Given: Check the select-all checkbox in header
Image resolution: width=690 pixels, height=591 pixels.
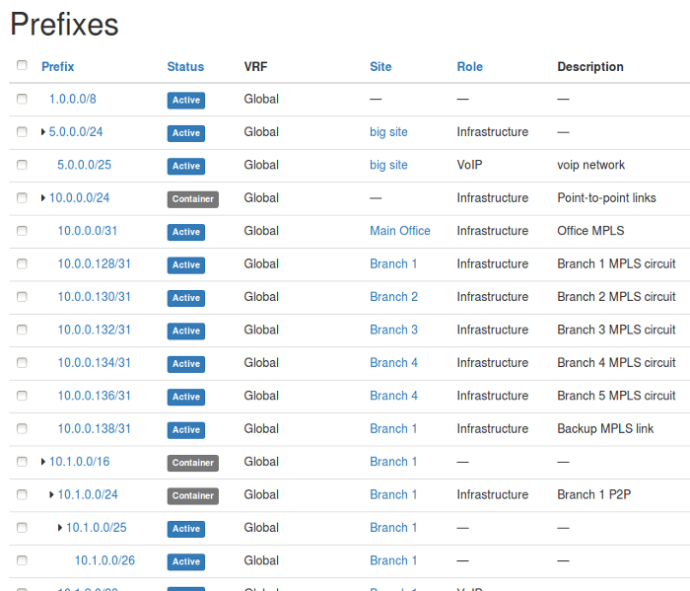Looking at the screenshot, I should click(22, 66).
